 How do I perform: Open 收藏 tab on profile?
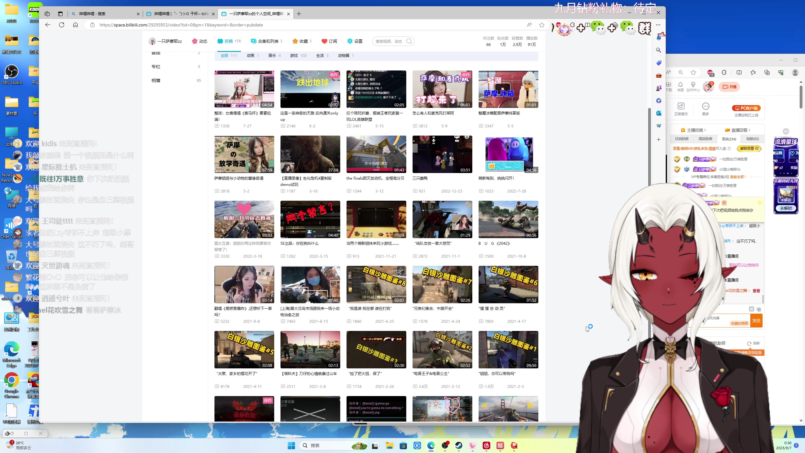pyautogui.click(x=302, y=41)
